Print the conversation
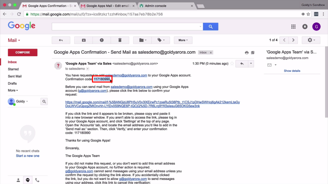The image size is (328, 184). click(x=246, y=53)
